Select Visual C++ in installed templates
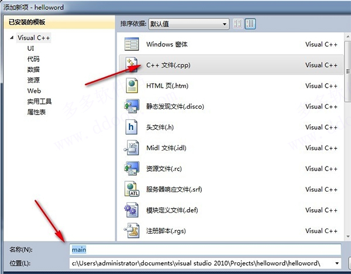Viewport: 351px width, 274px height. pyautogui.click(x=33, y=38)
